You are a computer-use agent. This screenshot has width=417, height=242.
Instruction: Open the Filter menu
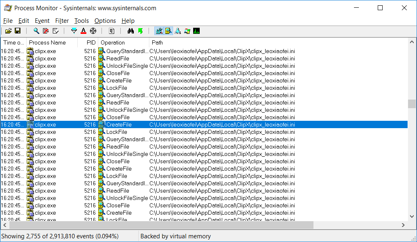62,21
